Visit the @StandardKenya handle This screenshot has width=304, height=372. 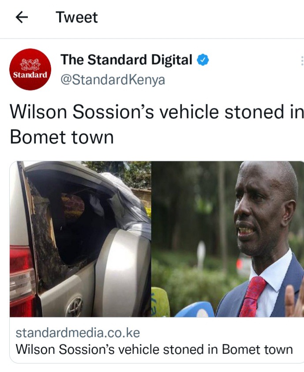pyautogui.click(x=113, y=80)
